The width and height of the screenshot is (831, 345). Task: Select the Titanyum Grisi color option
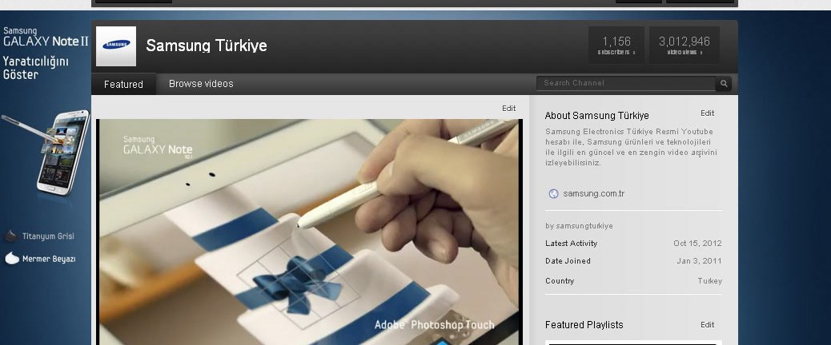coord(40,236)
